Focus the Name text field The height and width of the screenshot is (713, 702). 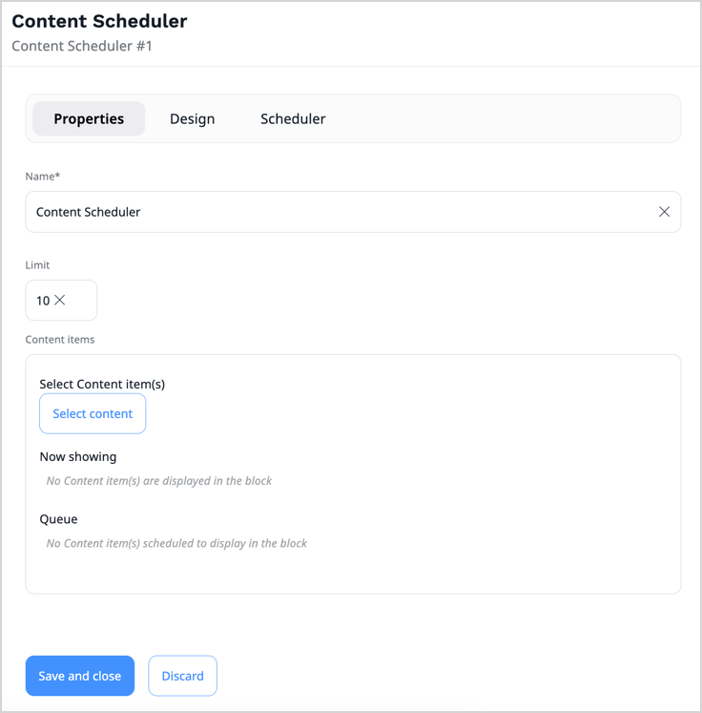point(334,212)
